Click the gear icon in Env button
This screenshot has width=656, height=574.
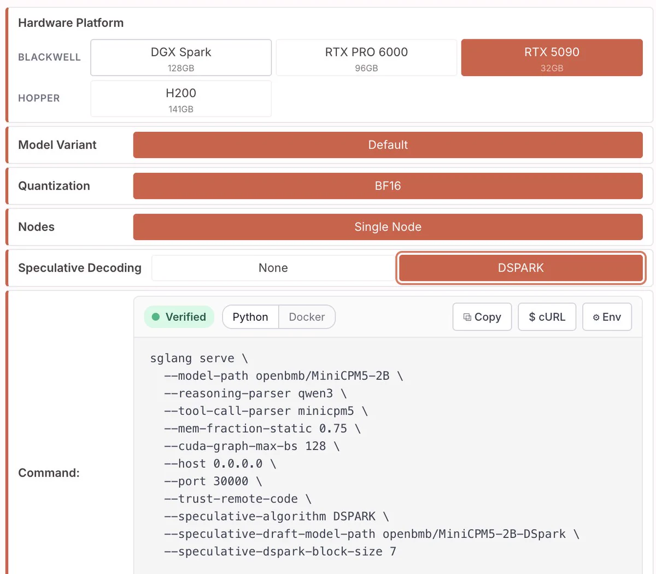(x=596, y=318)
